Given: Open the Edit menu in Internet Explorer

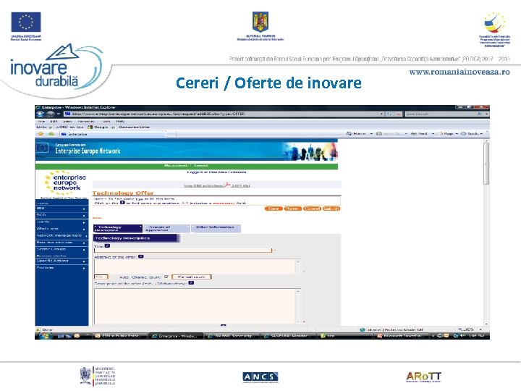Looking at the screenshot, I should point(54,122).
